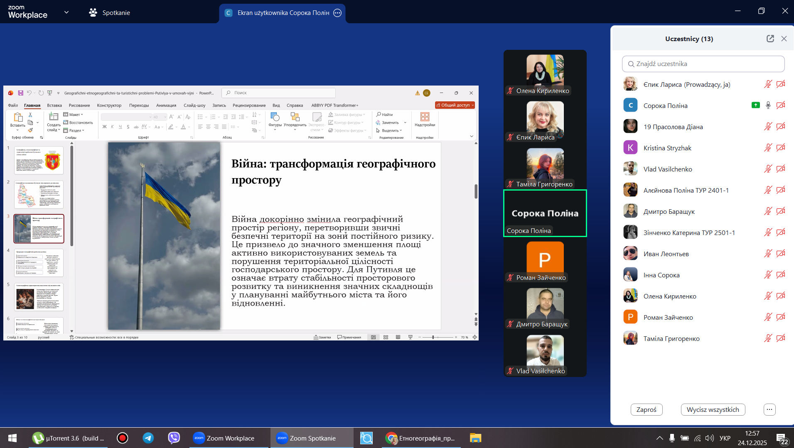Open File Explorer from the taskbar
This screenshot has height=448, width=794.
(x=475, y=438)
